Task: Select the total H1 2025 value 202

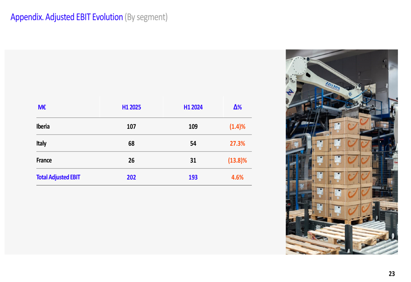Action: 132,177
